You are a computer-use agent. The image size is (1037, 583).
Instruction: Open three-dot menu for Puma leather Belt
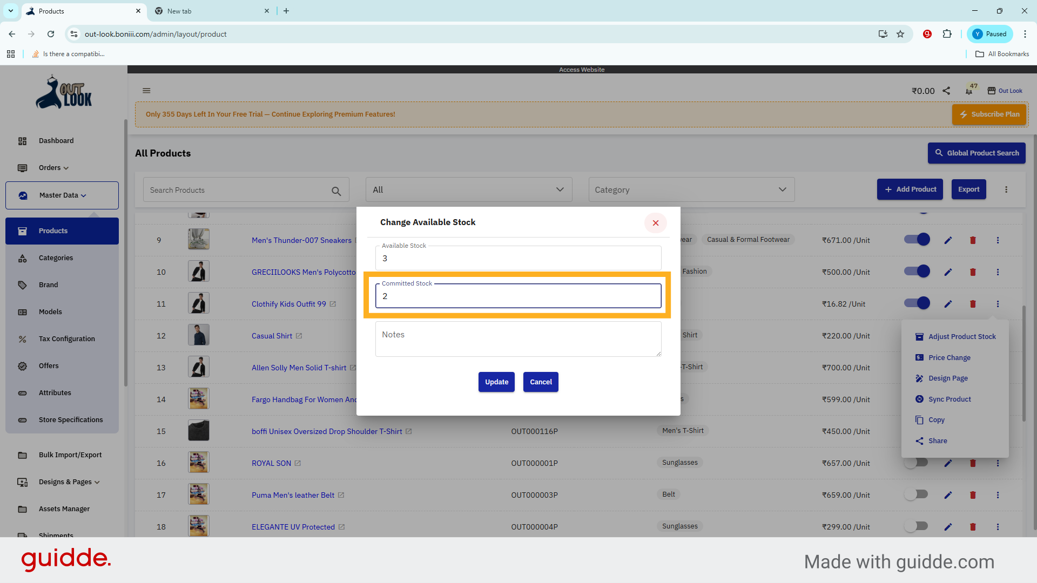[998, 495]
